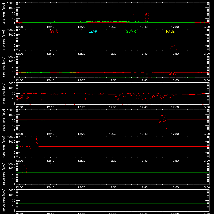Image resolution: width=214 pixels, height=214 pixels.
Task: Click 13:00 time label under 8800 MHz plot
Action: tap(206, 188)
